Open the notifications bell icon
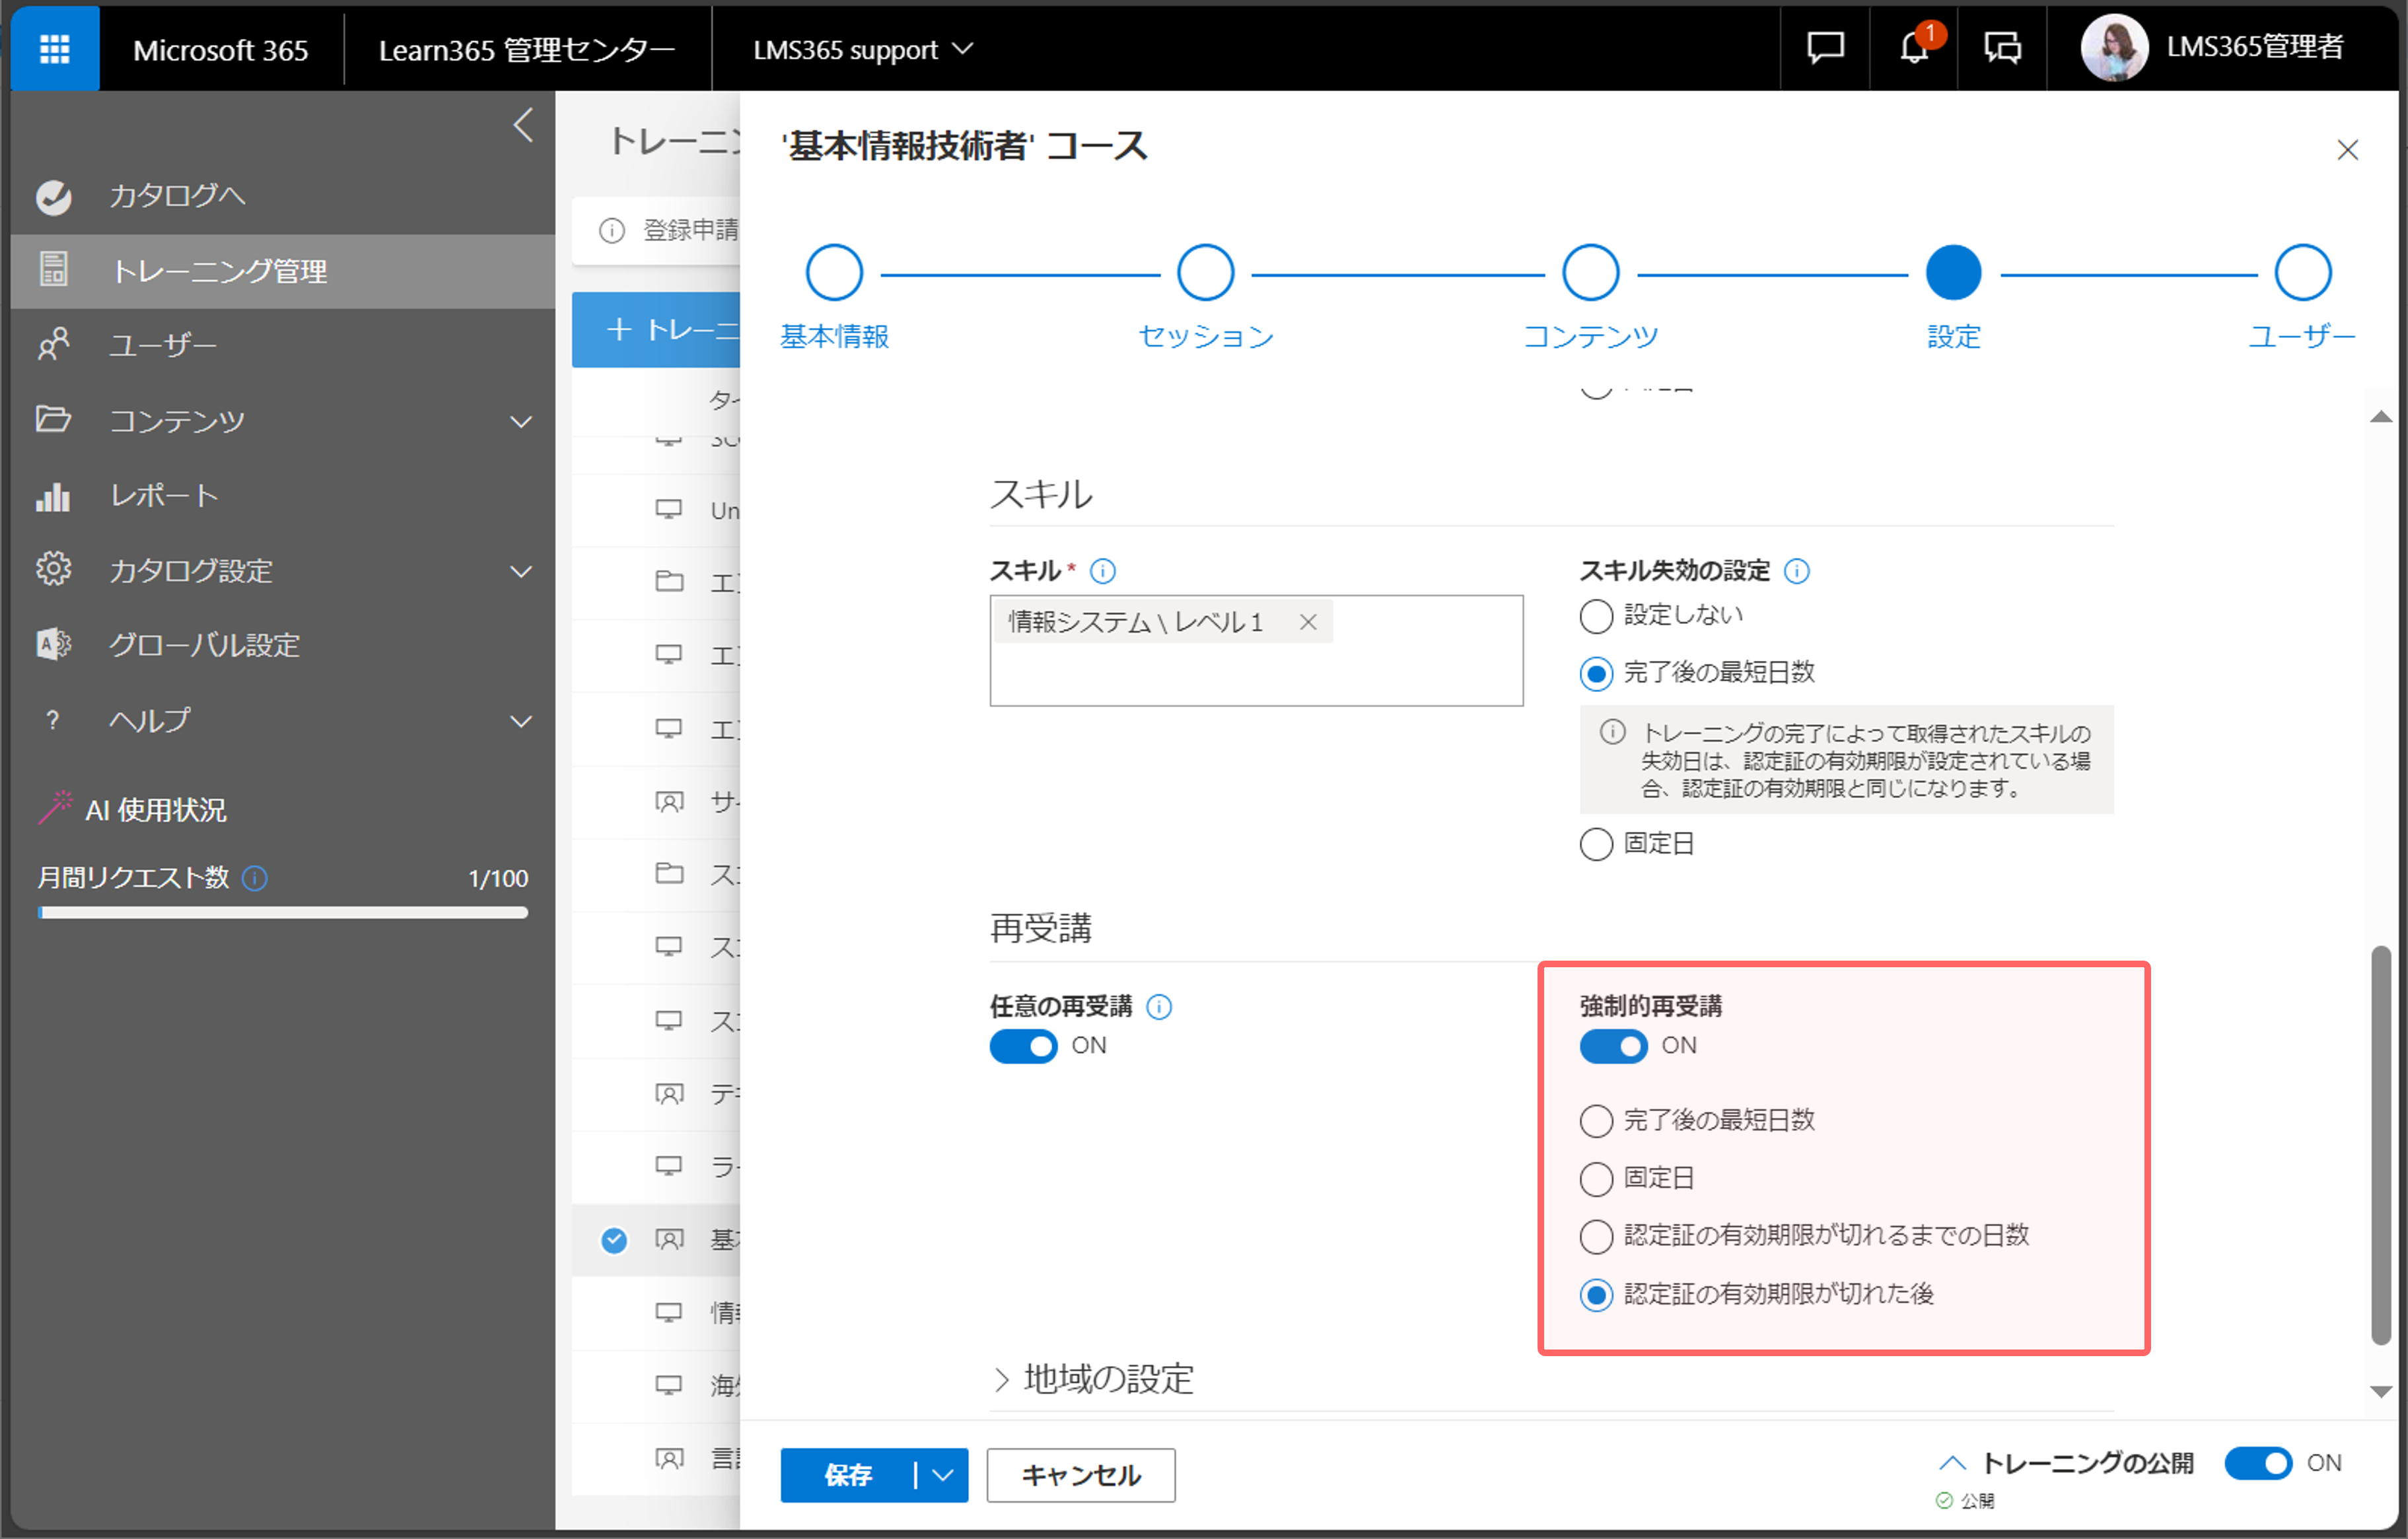Viewport: 2408px width, 1539px height. coord(1913,47)
